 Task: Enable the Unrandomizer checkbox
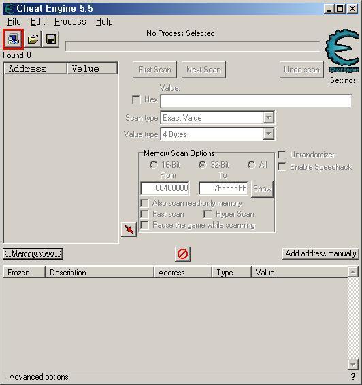[x=282, y=155]
